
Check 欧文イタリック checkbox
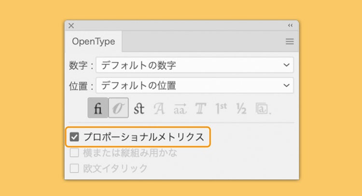(74, 168)
